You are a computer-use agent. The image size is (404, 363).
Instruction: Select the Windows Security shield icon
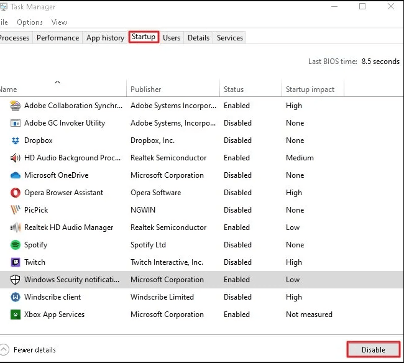pyautogui.click(x=16, y=280)
